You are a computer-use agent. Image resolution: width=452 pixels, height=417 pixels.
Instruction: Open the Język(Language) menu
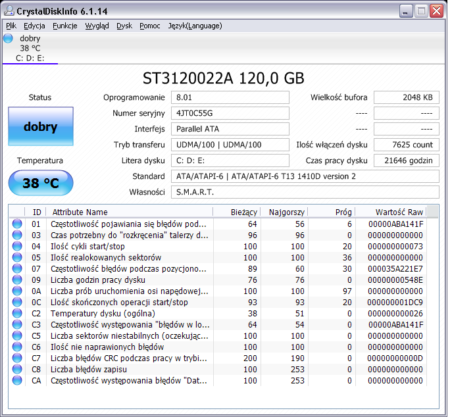(x=195, y=26)
